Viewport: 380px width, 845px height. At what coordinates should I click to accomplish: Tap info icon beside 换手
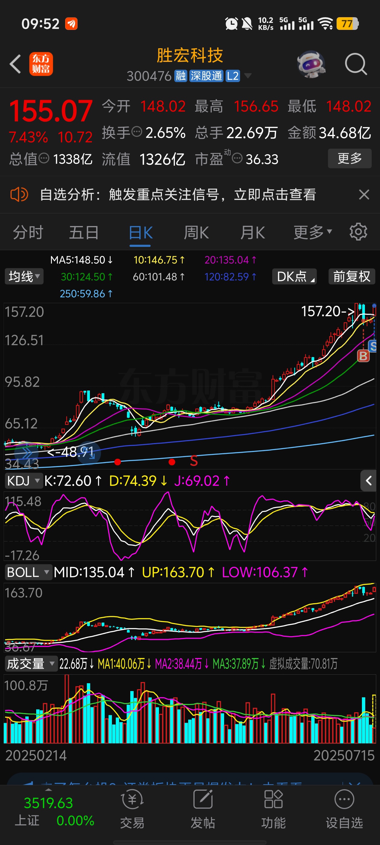click(137, 132)
